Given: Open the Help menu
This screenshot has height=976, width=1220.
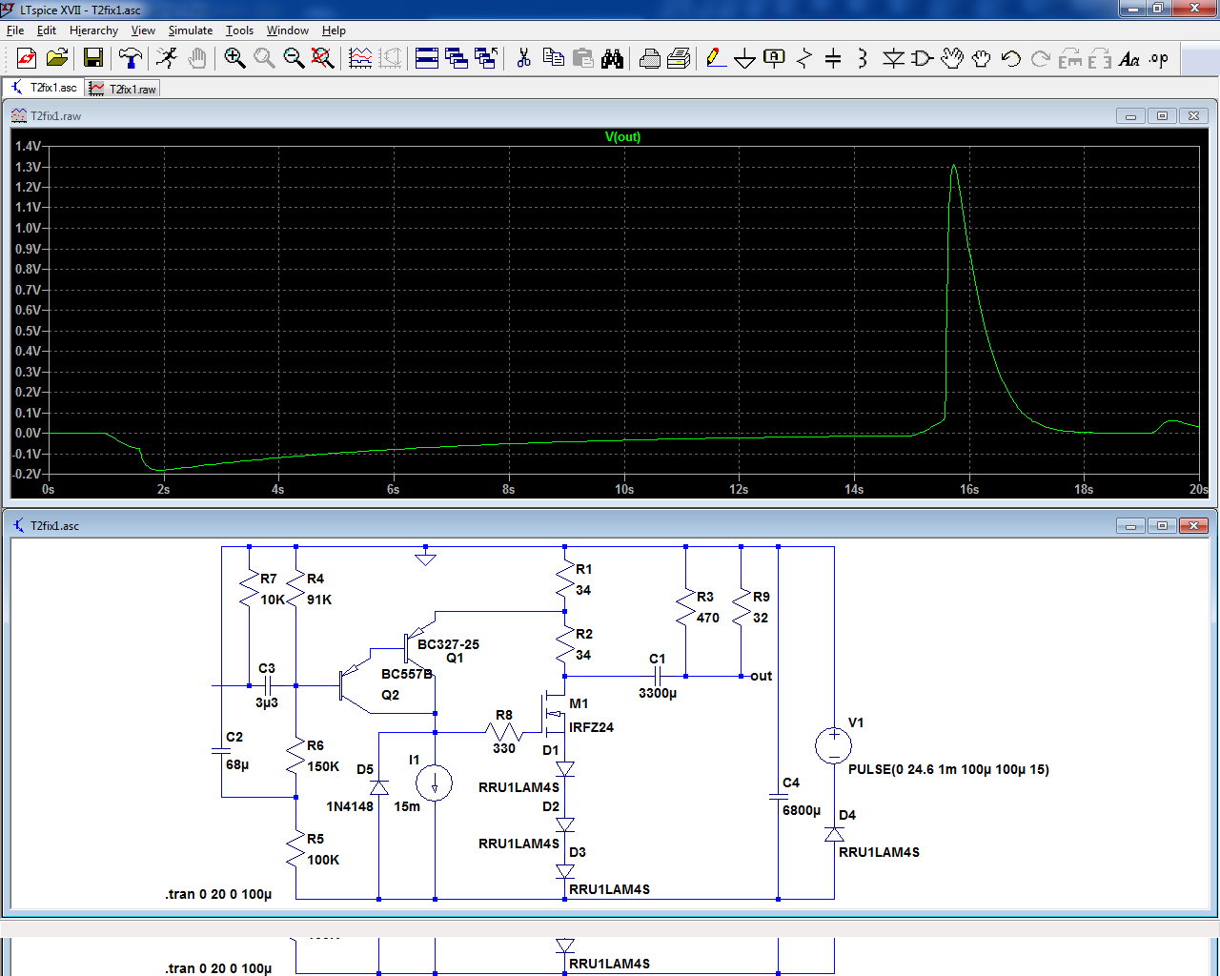Looking at the screenshot, I should click(334, 30).
